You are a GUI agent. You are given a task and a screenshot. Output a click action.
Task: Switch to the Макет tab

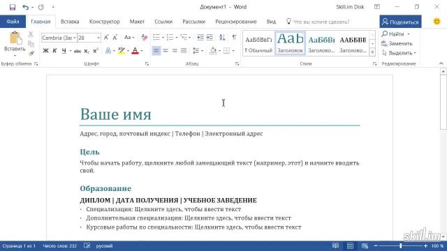[137, 22]
